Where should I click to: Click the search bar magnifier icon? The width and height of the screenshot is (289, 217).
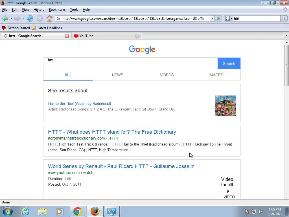(284, 18)
